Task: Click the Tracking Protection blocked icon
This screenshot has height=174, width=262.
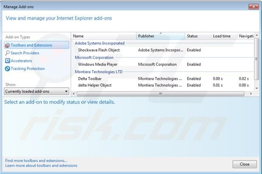Action: [x=7, y=68]
